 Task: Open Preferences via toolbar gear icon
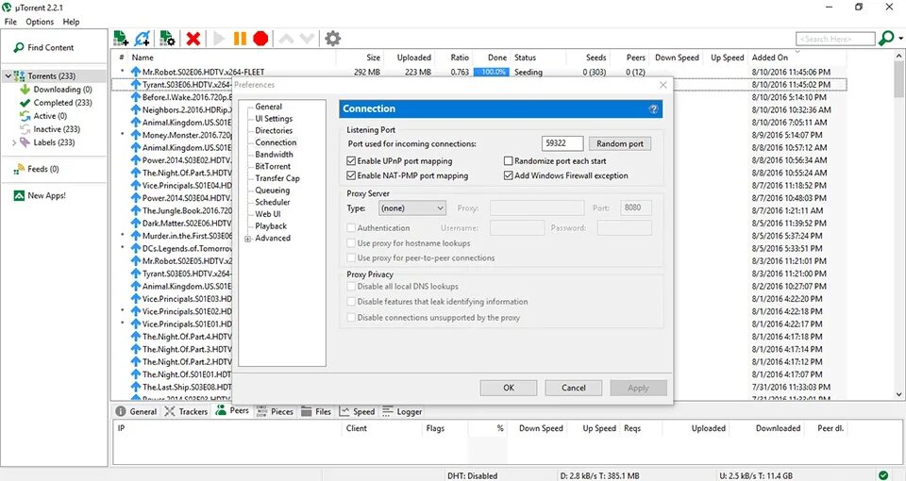pos(332,39)
